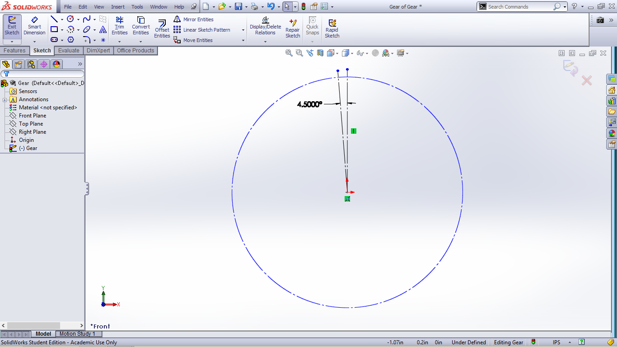
Task: Open the Appearances tab in the task pane
Action: 612,133
